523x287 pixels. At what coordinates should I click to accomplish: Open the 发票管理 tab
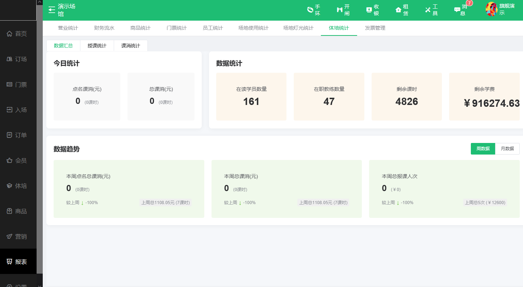375,28
